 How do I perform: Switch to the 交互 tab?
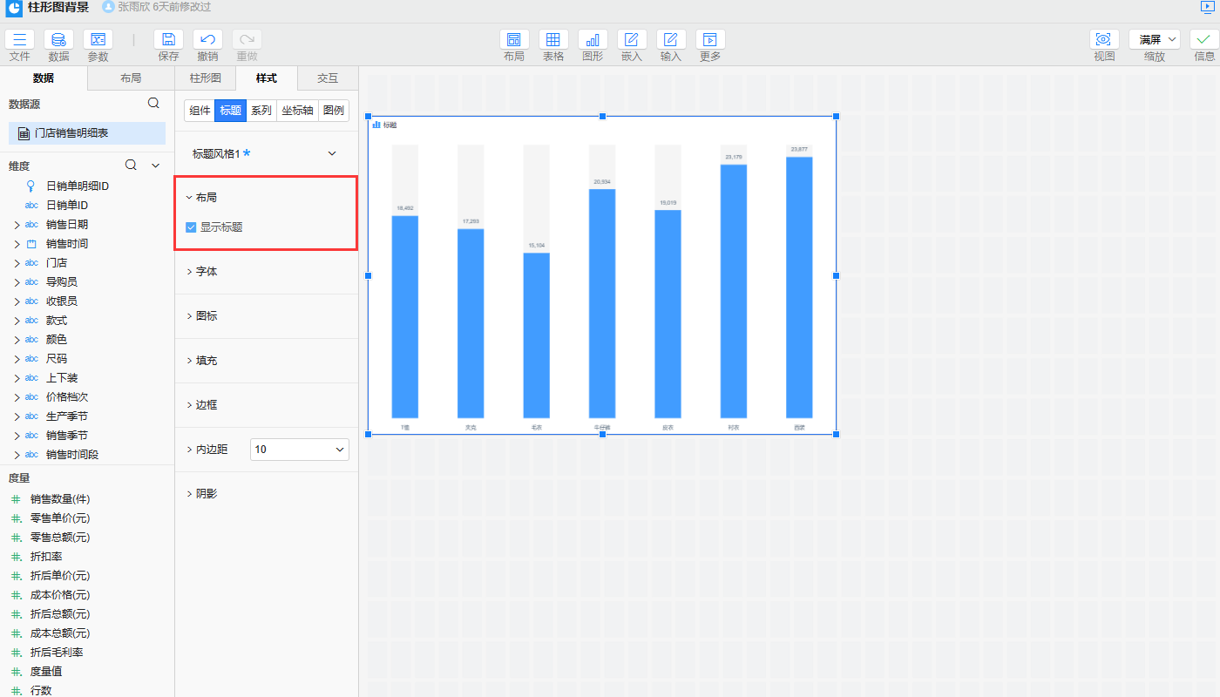[x=327, y=78]
